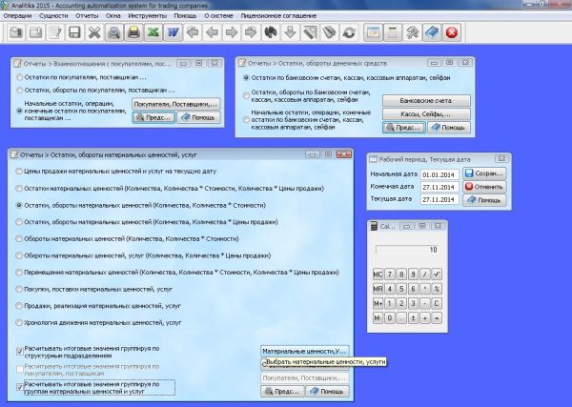Click the red exit icon in the toolbar
The width and height of the screenshot is (572, 407).
click(452, 33)
